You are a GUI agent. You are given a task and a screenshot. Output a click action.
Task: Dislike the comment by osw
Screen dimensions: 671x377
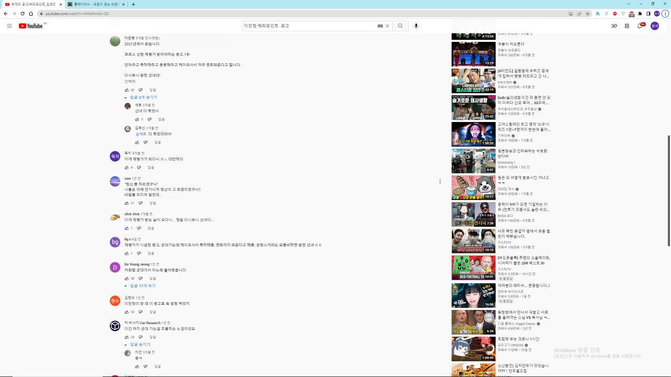pyautogui.click(x=141, y=203)
